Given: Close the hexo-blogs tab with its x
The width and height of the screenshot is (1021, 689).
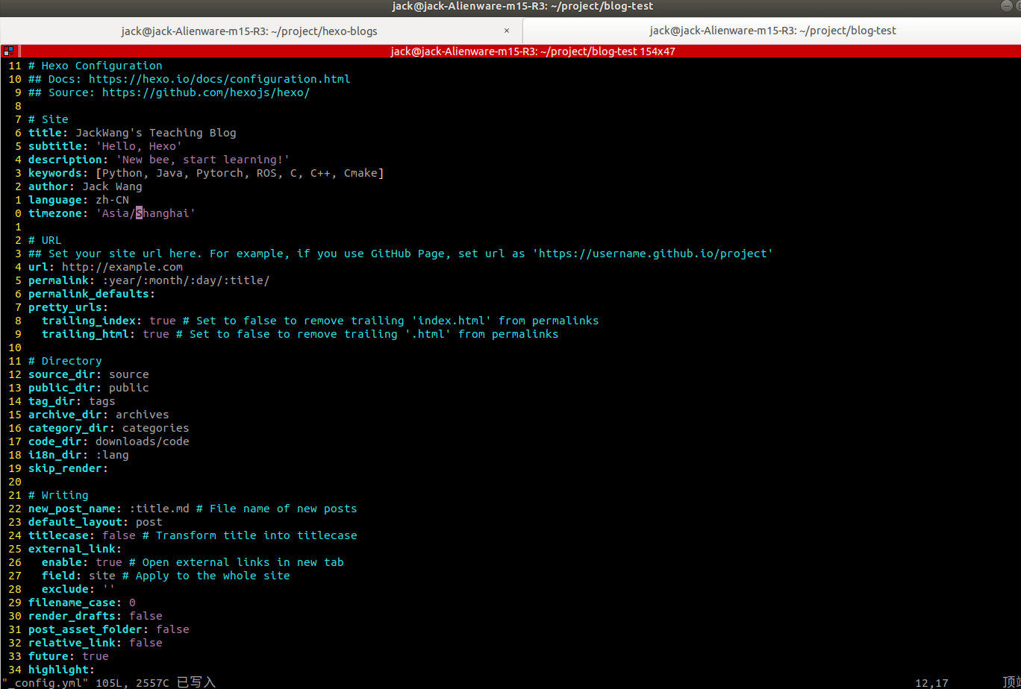Looking at the screenshot, I should (x=507, y=31).
